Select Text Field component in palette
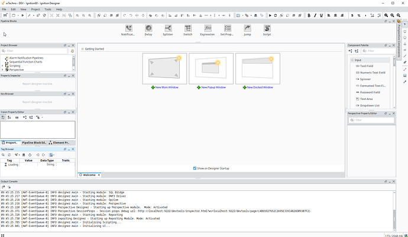 click(365, 66)
